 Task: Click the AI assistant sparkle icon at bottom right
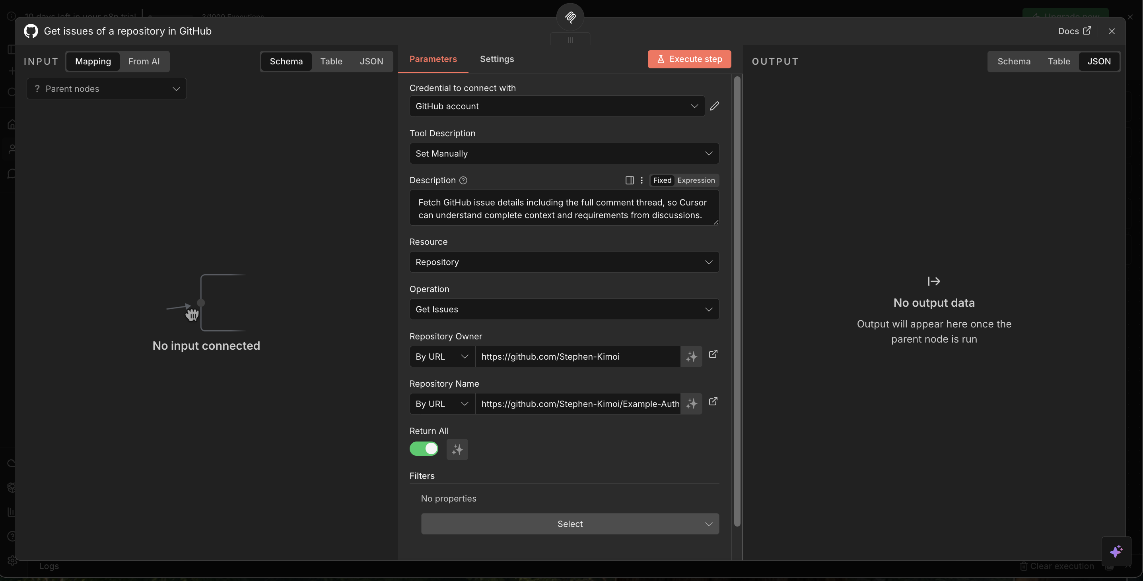[1116, 551]
